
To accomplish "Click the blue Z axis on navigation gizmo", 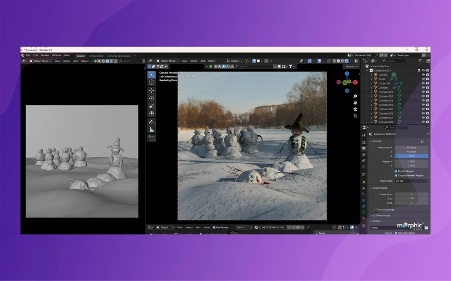I will pos(347,74).
